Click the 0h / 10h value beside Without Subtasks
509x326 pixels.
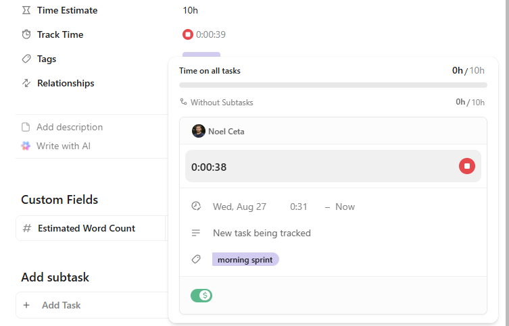[x=470, y=102]
